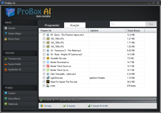Sort by Dosya Boyutu column header

(135, 31)
